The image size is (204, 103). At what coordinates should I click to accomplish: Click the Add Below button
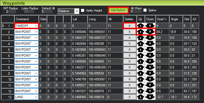(x=118, y=10)
